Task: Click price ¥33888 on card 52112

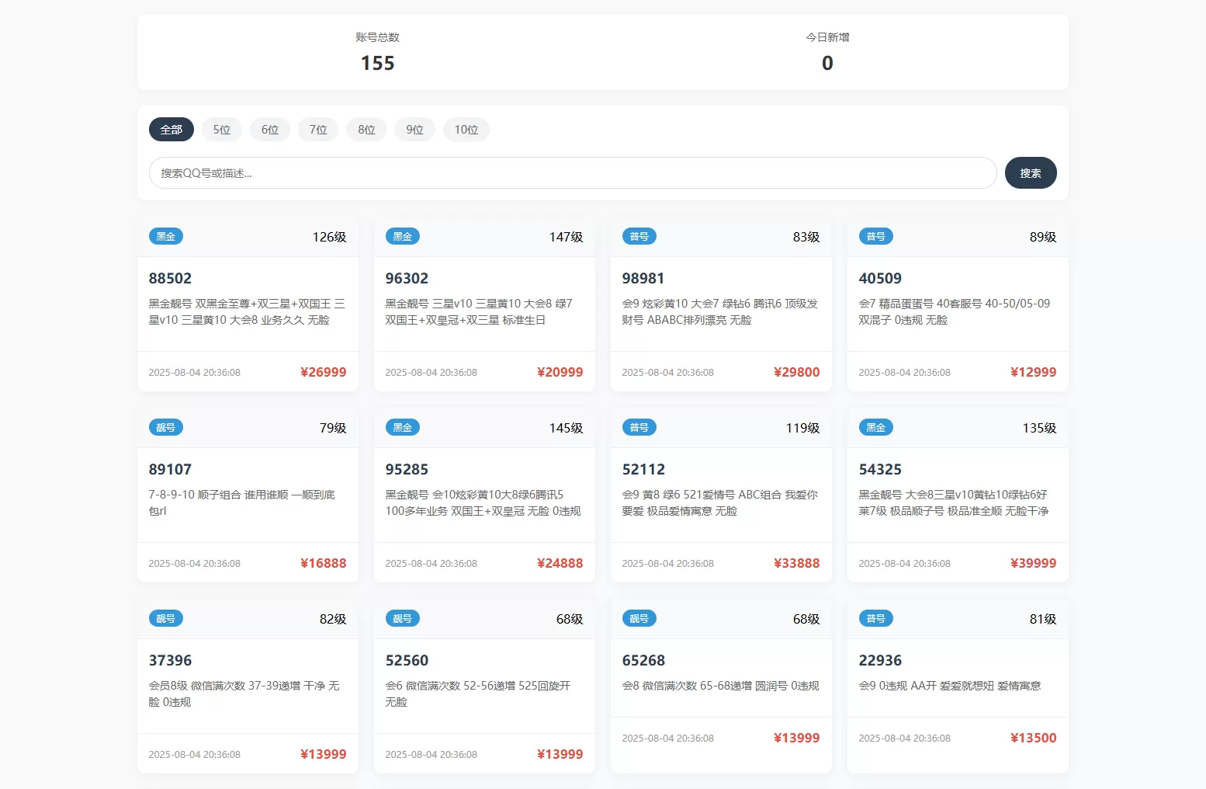Action: [796, 563]
